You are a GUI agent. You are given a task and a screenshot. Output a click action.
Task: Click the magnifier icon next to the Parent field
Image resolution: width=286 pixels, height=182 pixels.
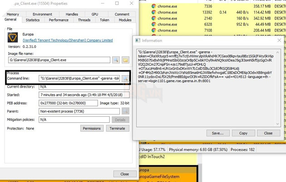125,111
